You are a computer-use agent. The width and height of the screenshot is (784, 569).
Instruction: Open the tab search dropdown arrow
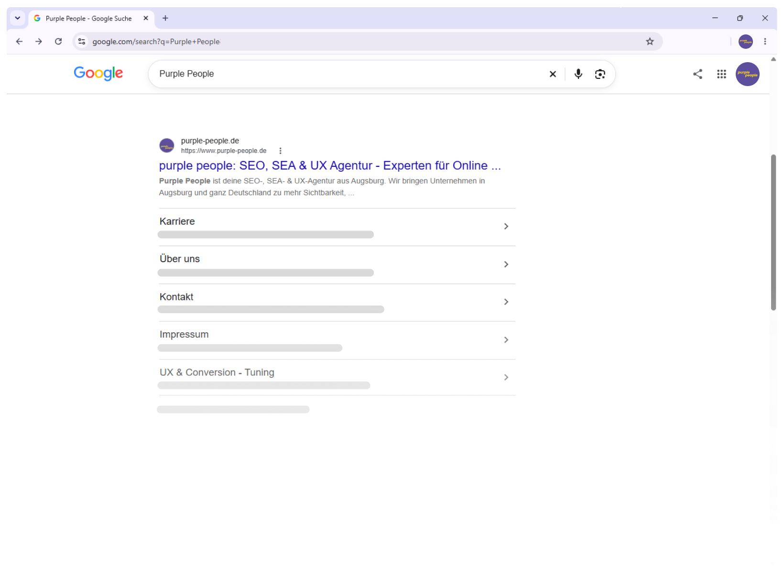tap(18, 18)
